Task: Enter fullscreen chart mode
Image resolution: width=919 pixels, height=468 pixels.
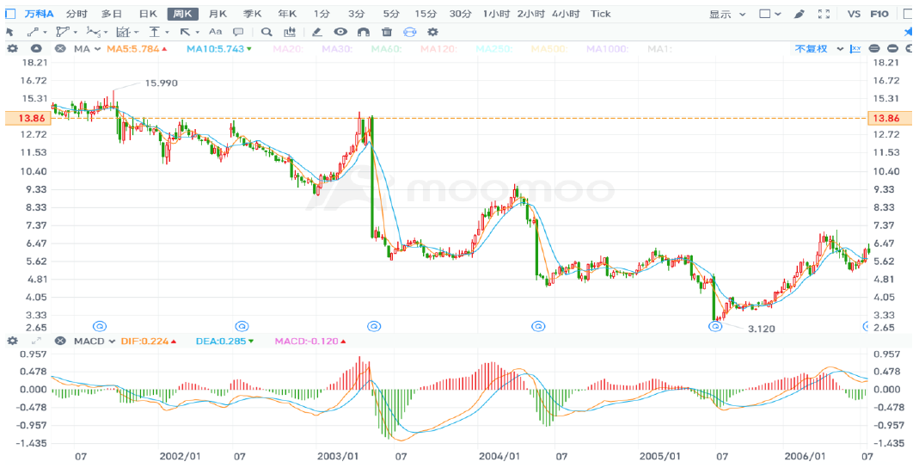Action: 824,14
